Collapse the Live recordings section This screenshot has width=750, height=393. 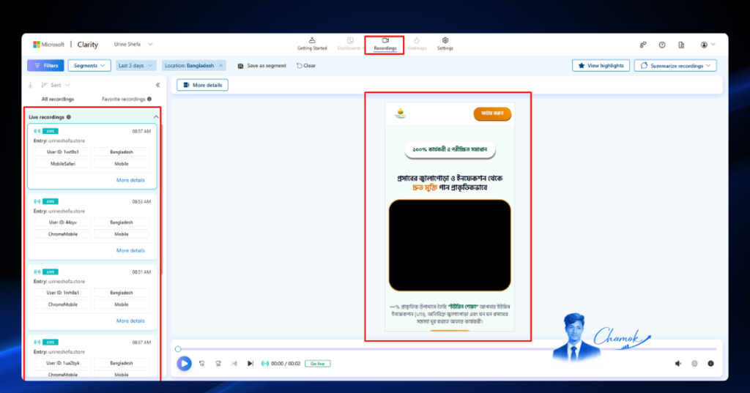tap(156, 117)
